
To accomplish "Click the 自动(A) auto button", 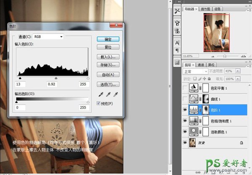I will (108, 74).
